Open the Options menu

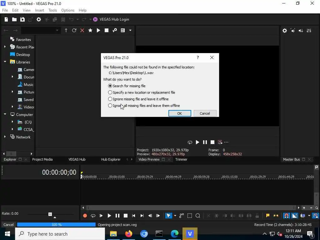[68, 10]
